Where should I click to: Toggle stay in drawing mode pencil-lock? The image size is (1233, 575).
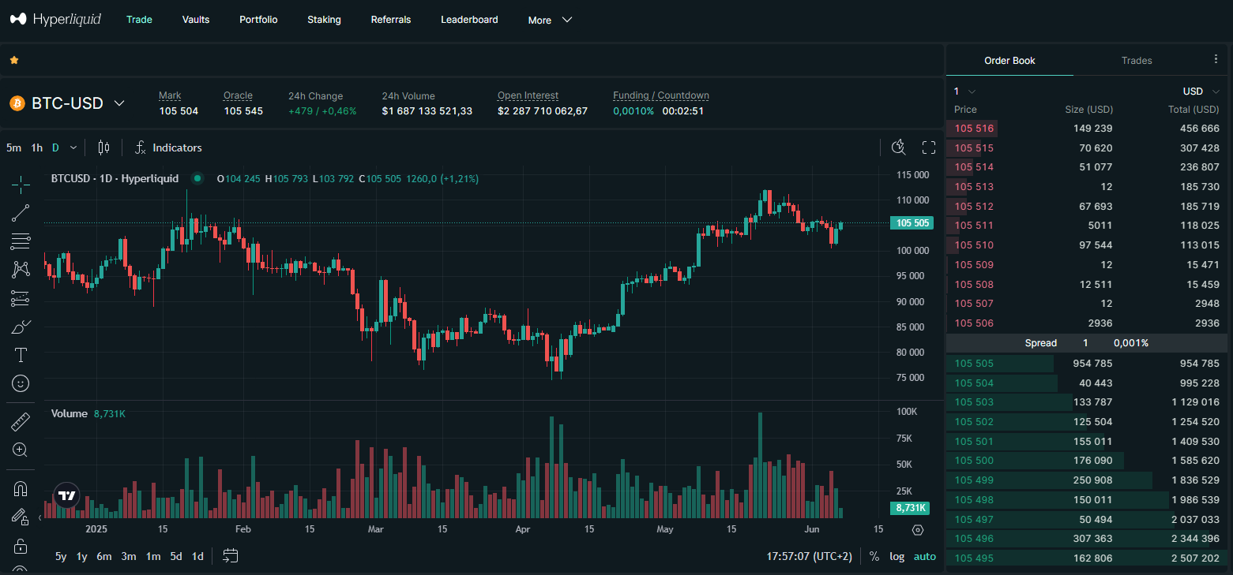point(21,517)
